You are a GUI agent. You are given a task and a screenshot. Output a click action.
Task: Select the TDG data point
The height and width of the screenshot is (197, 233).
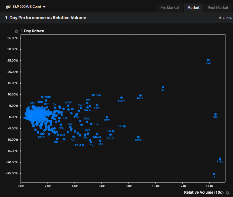coord(100,141)
